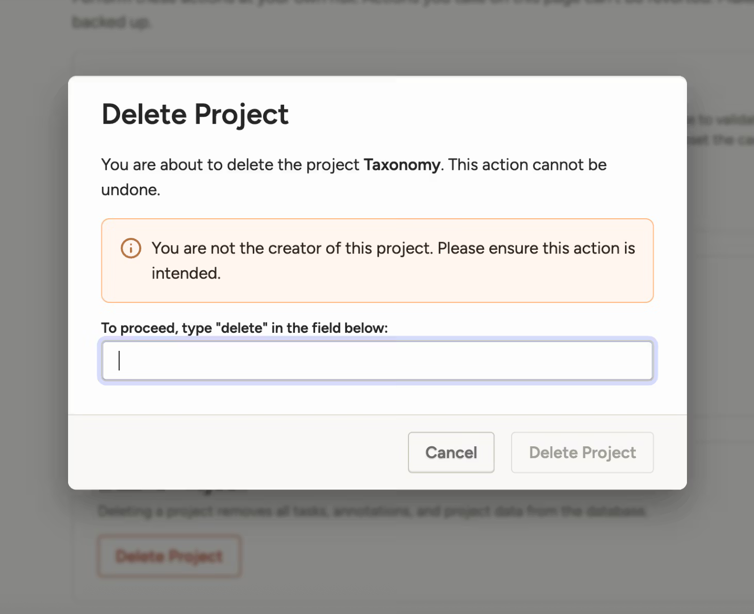Click inside the highlighted blue input border

pos(377,361)
